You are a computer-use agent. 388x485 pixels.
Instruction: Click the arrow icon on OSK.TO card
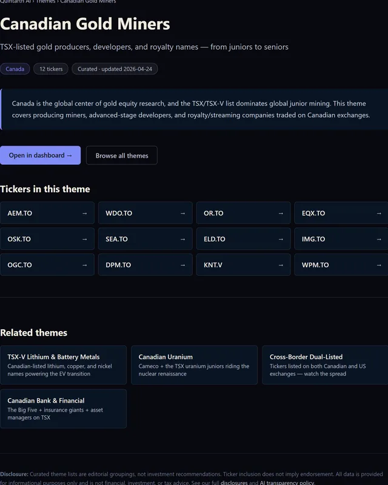pyautogui.click(x=84, y=239)
